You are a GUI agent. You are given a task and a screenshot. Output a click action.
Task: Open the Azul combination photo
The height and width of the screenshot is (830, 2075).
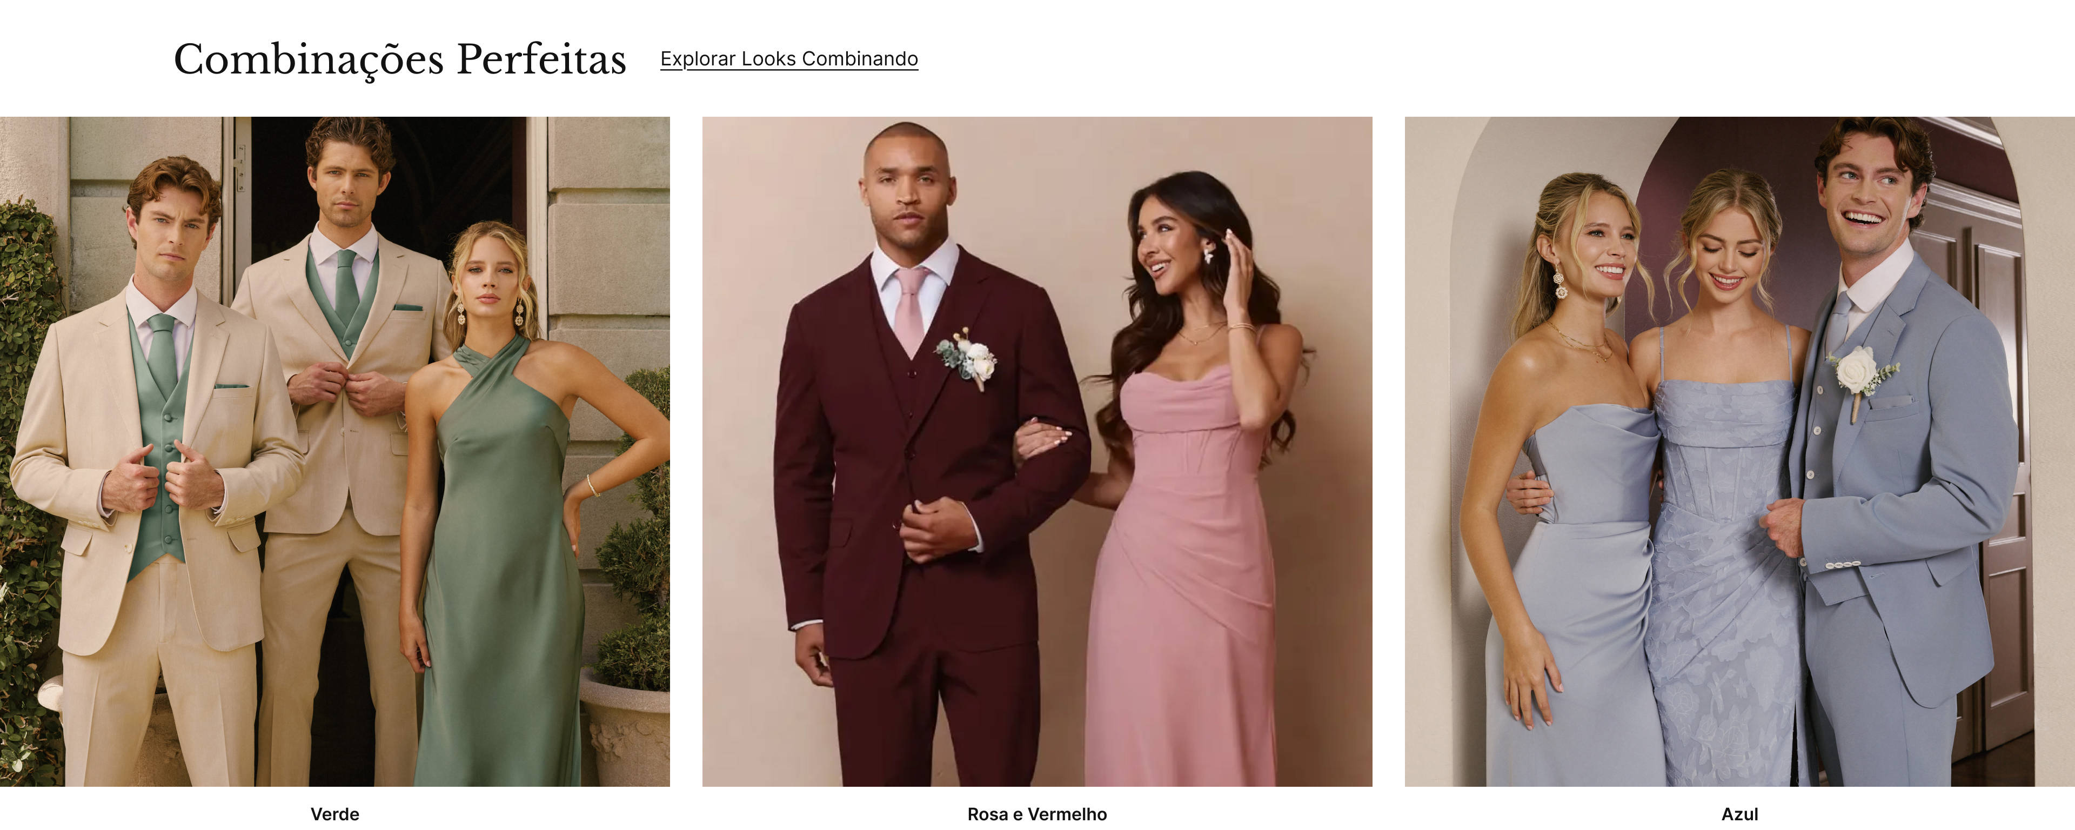(x=1740, y=451)
